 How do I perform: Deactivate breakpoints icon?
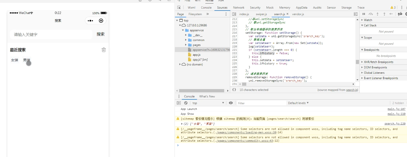point(400,14)
